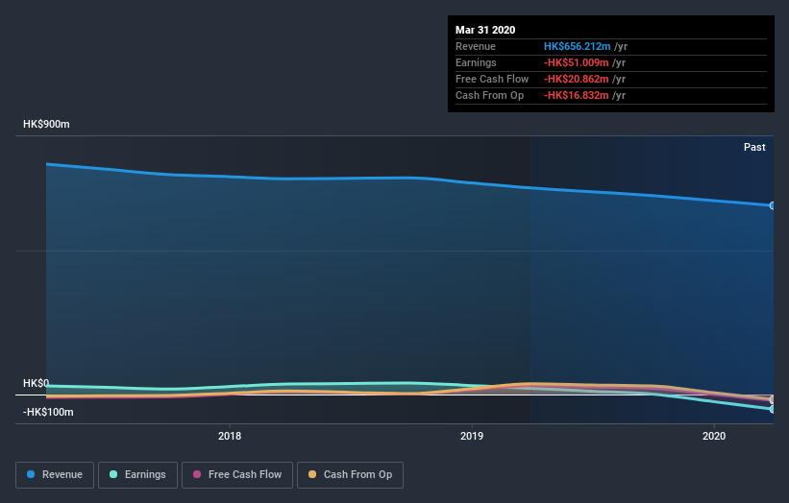Click the -HK$16.832m cash from op value
789x503 pixels.
point(577,95)
